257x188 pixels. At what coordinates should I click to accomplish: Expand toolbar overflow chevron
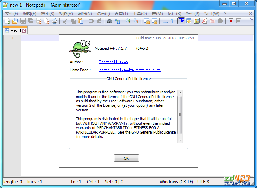tap(251, 20)
